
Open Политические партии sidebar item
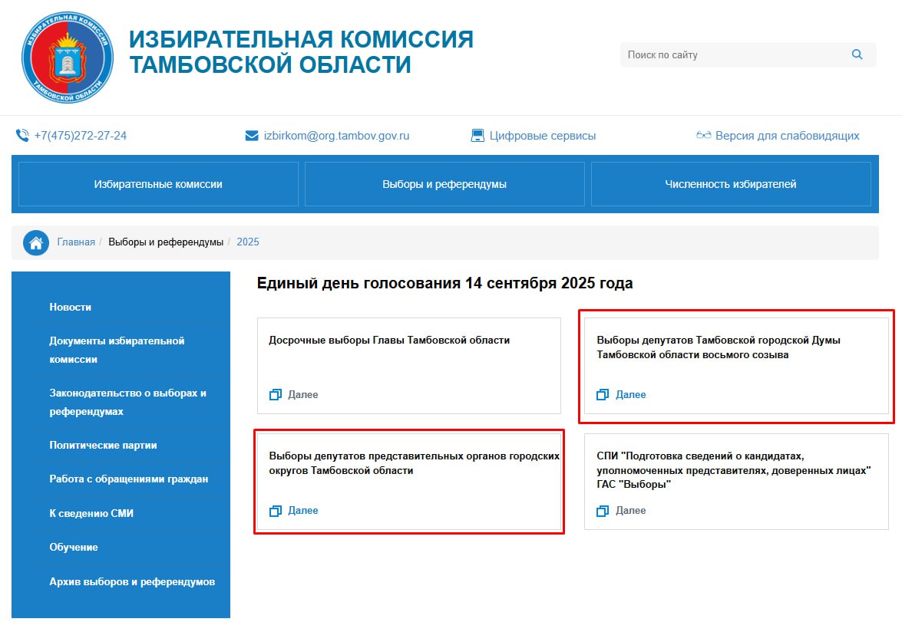click(x=103, y=445)
